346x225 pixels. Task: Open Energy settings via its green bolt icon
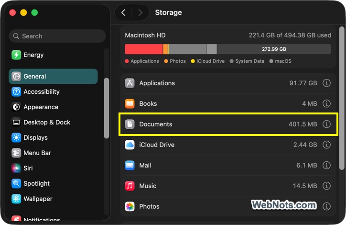[16, 55]
